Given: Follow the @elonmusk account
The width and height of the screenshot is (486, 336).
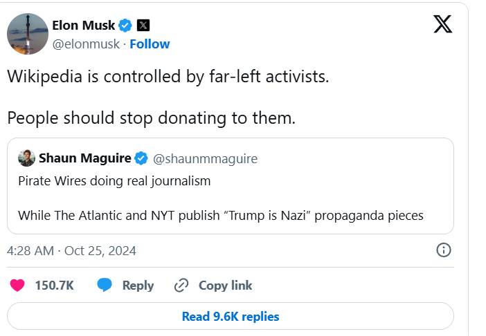Looking at the screenshot, I should [x=150, y=44].
